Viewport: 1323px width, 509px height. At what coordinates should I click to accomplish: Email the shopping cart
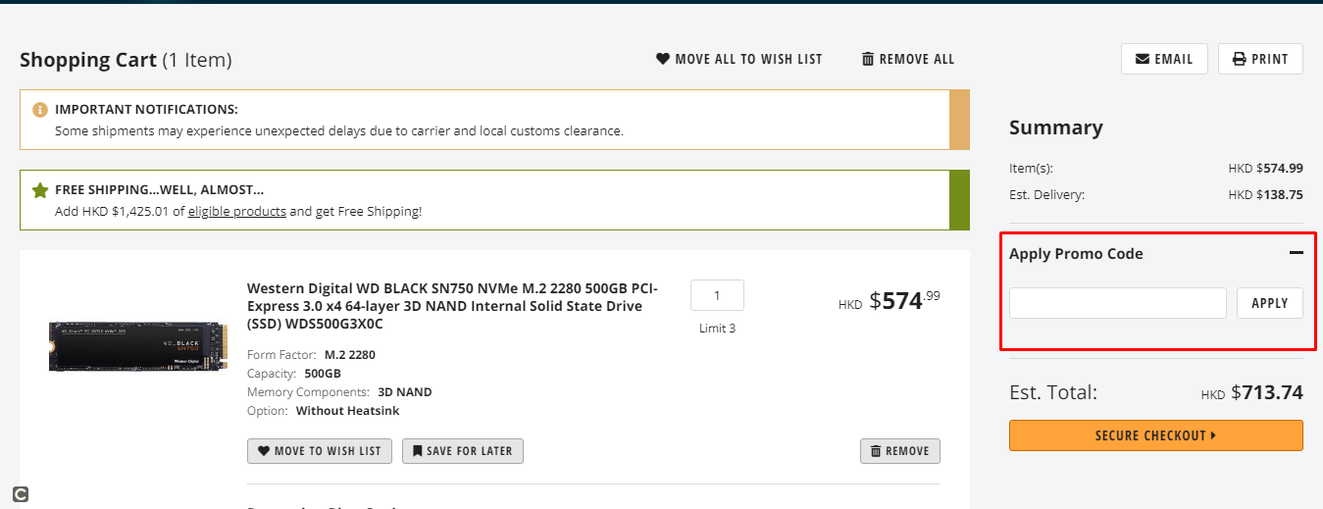(1163, 59)
